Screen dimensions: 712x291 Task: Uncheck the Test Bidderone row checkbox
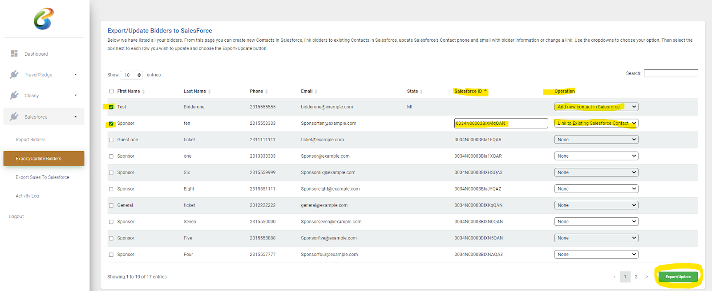[x=111, y=107]
